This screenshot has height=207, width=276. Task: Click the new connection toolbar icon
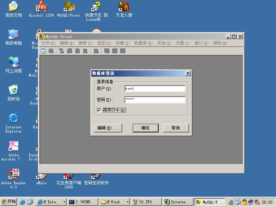click(x=42, y=51)
